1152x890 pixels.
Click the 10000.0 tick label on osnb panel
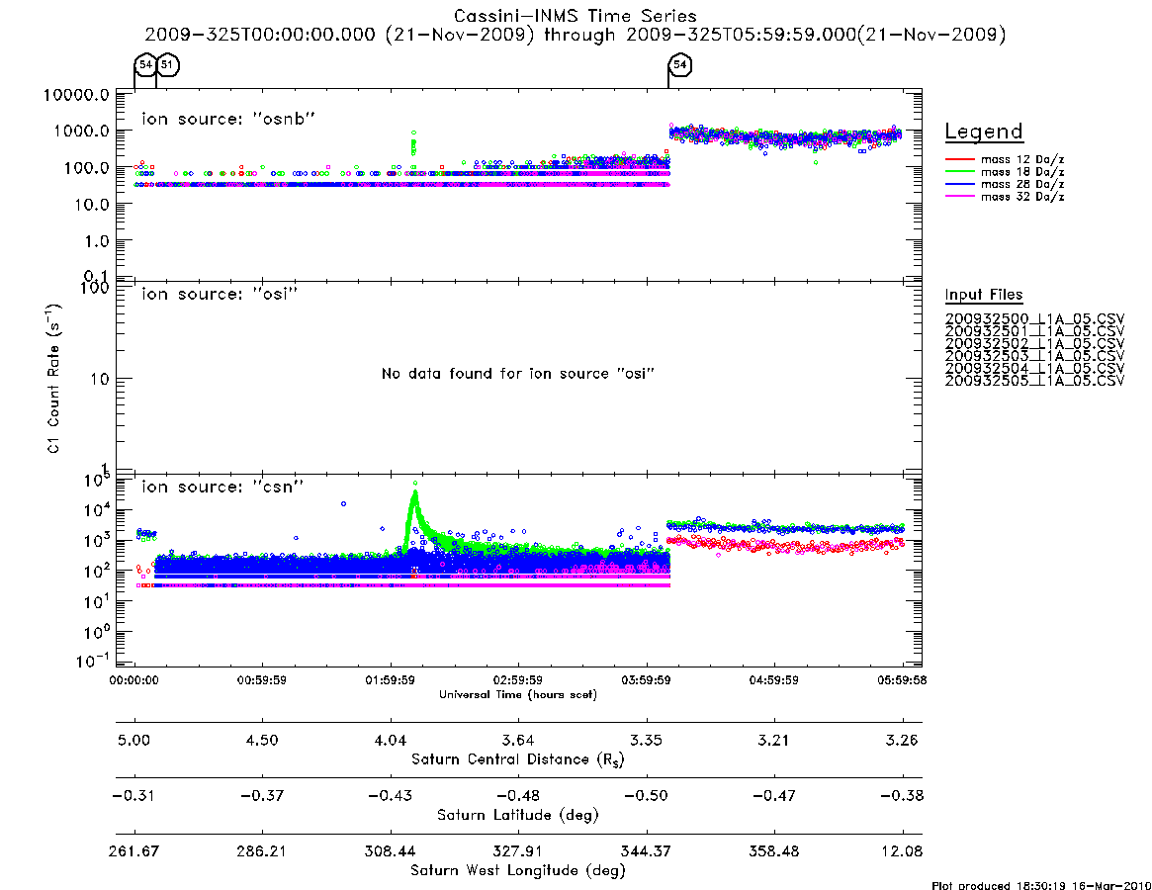(76, 95)
